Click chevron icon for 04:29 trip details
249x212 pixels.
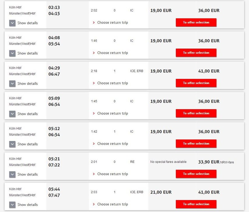pos(12,84)
